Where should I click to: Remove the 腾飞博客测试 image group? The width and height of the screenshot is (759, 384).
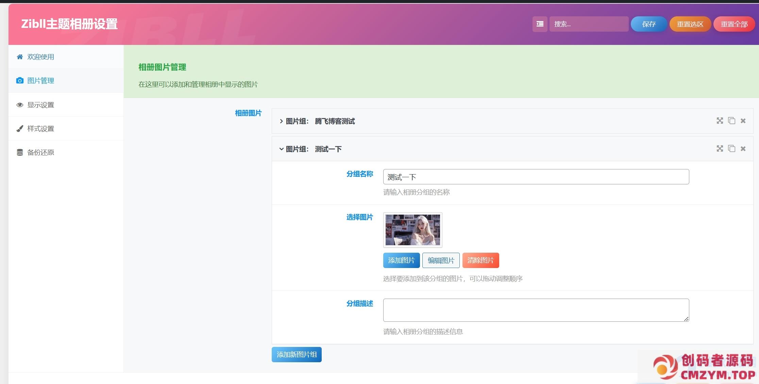click(x=743, y=121)
